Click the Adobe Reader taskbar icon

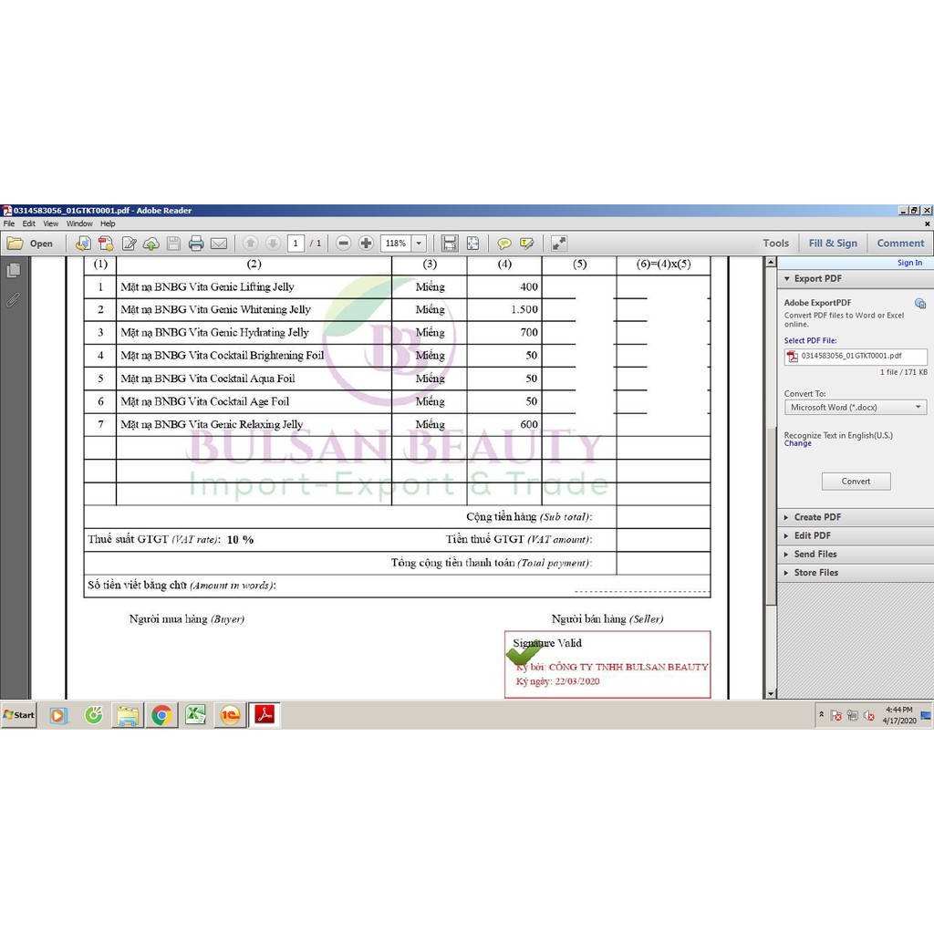click(x=264, y=715)
